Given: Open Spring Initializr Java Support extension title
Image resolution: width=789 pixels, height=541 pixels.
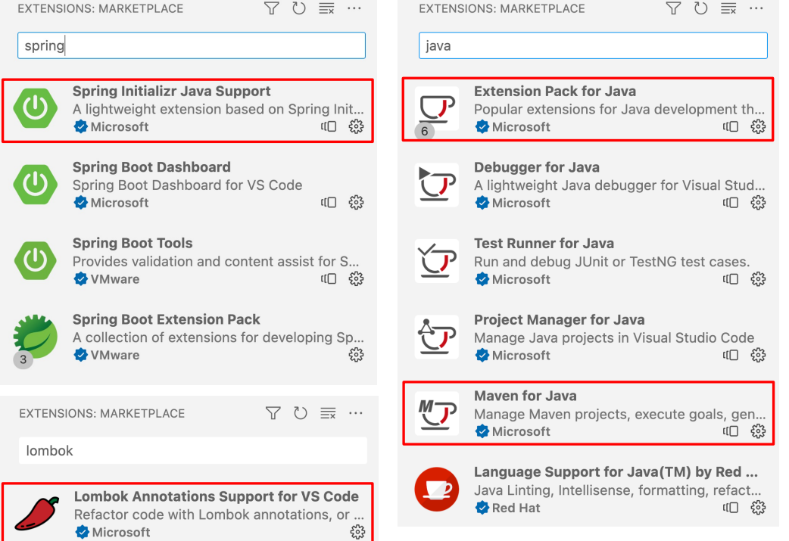Looking at the screenshot, I should point(172,91).
